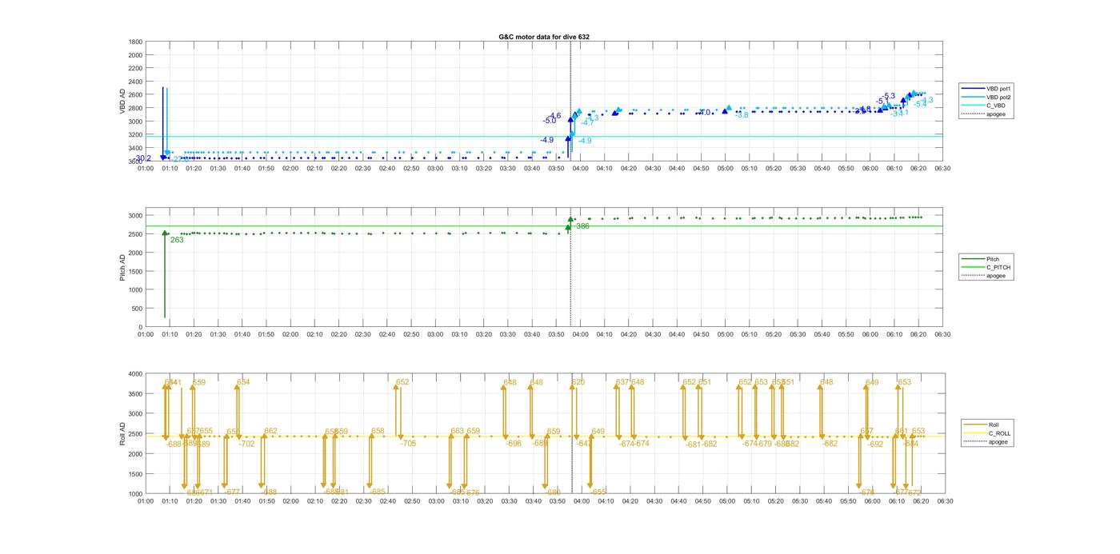Click the 'VBD pot2' legend entry
The width and height of the screenshot is (1120, 554).
click(x=999, y=97)
